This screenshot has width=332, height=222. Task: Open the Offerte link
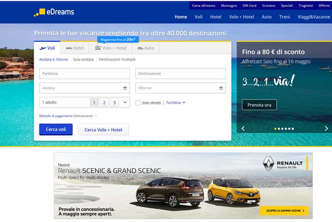click(x=324, y=5)
